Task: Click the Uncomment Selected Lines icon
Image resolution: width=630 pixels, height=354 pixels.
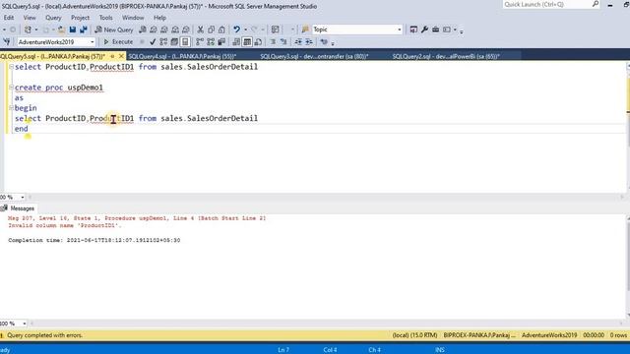Action: click(x=283, y=41)
